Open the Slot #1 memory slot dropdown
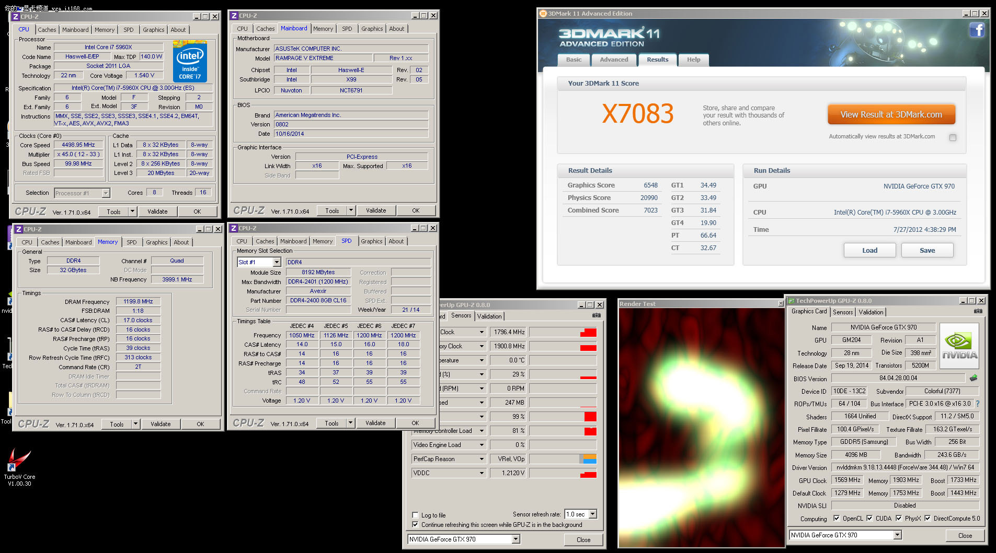The image size is (996, 553). pos(277,262)
